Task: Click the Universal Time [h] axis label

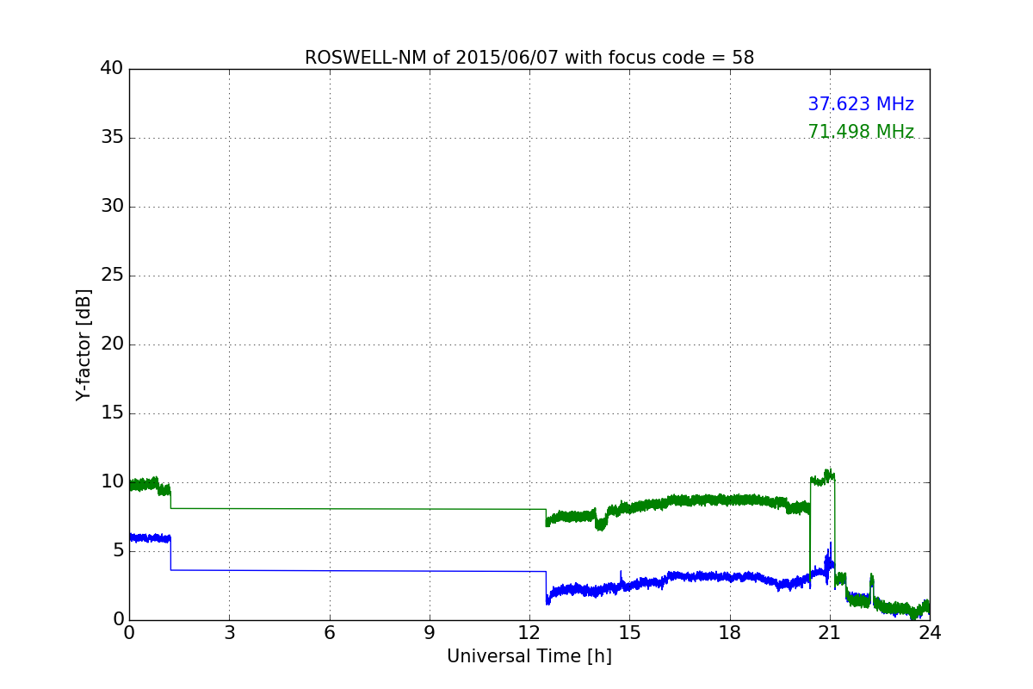Action: pyautogui.click(x=529, y=656)
